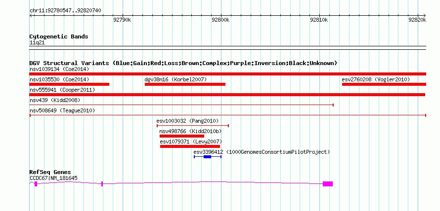Click the nsv439 (Kidd2008) variant label
Image resolution: width=440 pixels, height=211 pixels.
coord(55,100)
